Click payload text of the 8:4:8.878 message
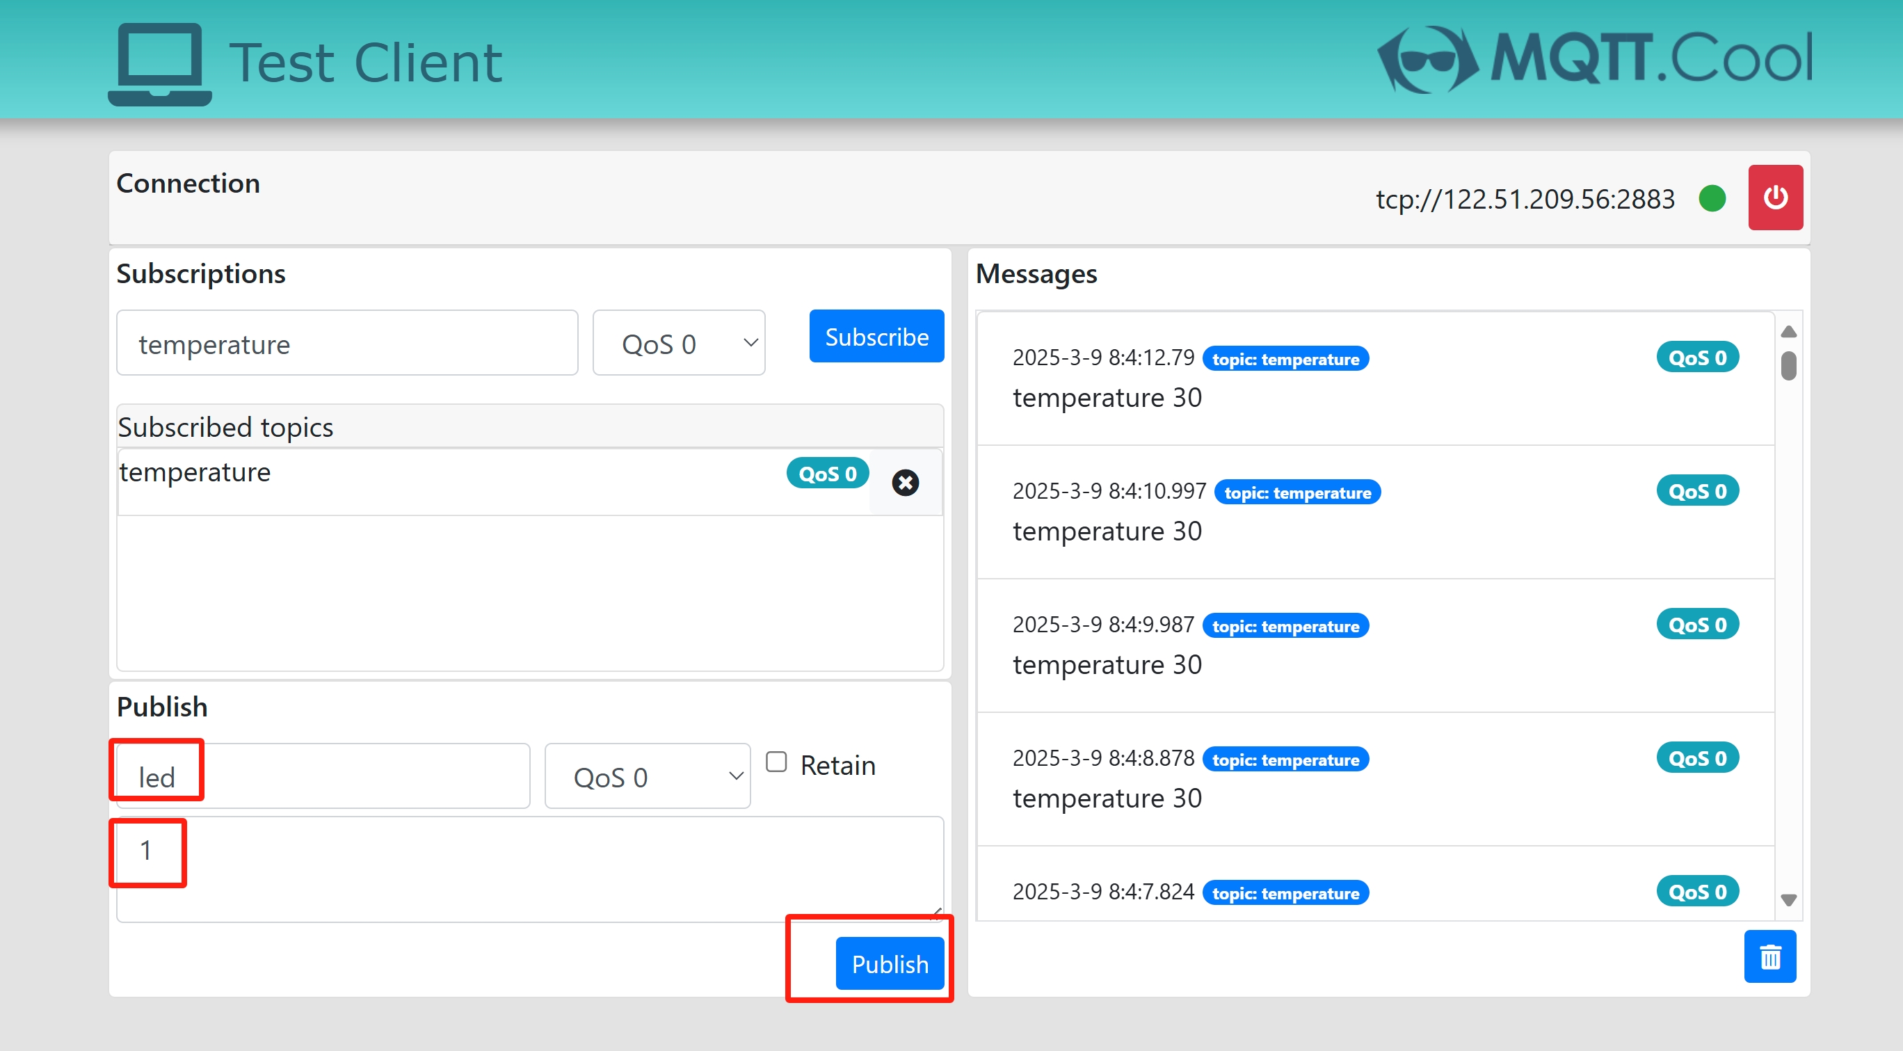1903x1051 pixels. click(1107, 800)
